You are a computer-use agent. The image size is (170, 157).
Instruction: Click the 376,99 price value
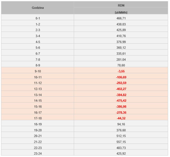[121, 42]
